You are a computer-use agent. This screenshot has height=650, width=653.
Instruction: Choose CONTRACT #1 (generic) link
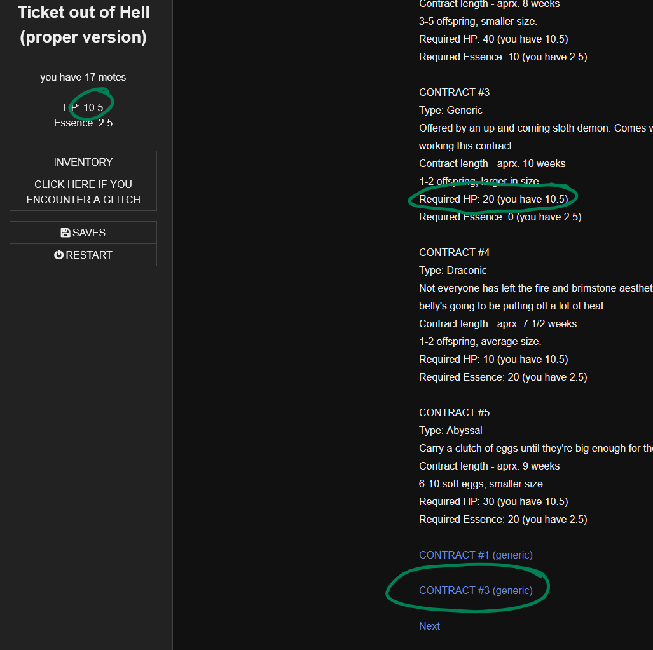point(476,555)
